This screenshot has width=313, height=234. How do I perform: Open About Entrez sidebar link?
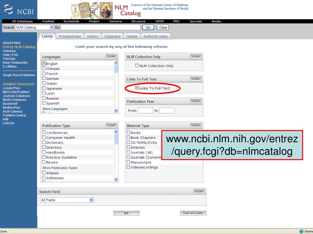click(12, 43)
